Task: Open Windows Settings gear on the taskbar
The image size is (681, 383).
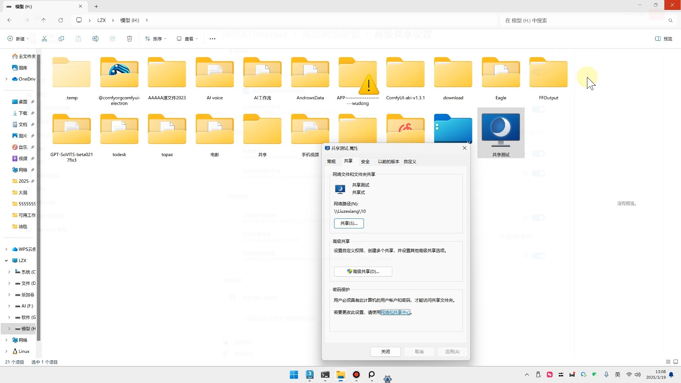Action: 388,379
